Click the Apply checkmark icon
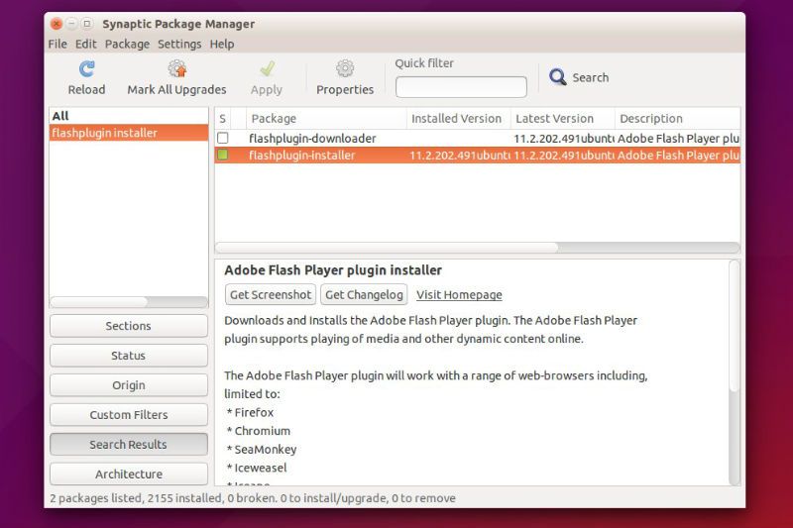Screen dimensions: 793x528 pyautogui.click(x=267, y=68)
